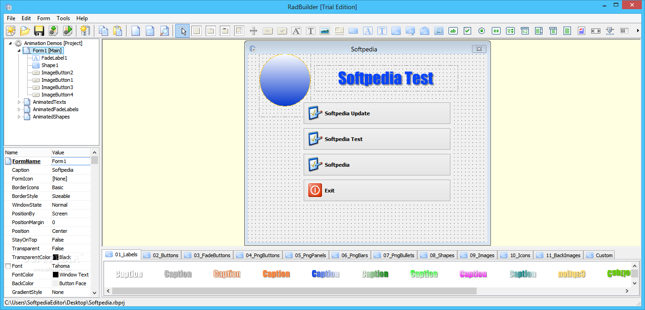Click the FontColor Window Text swatch
Screen dimensions: 645x310
(x=55, y=275)
